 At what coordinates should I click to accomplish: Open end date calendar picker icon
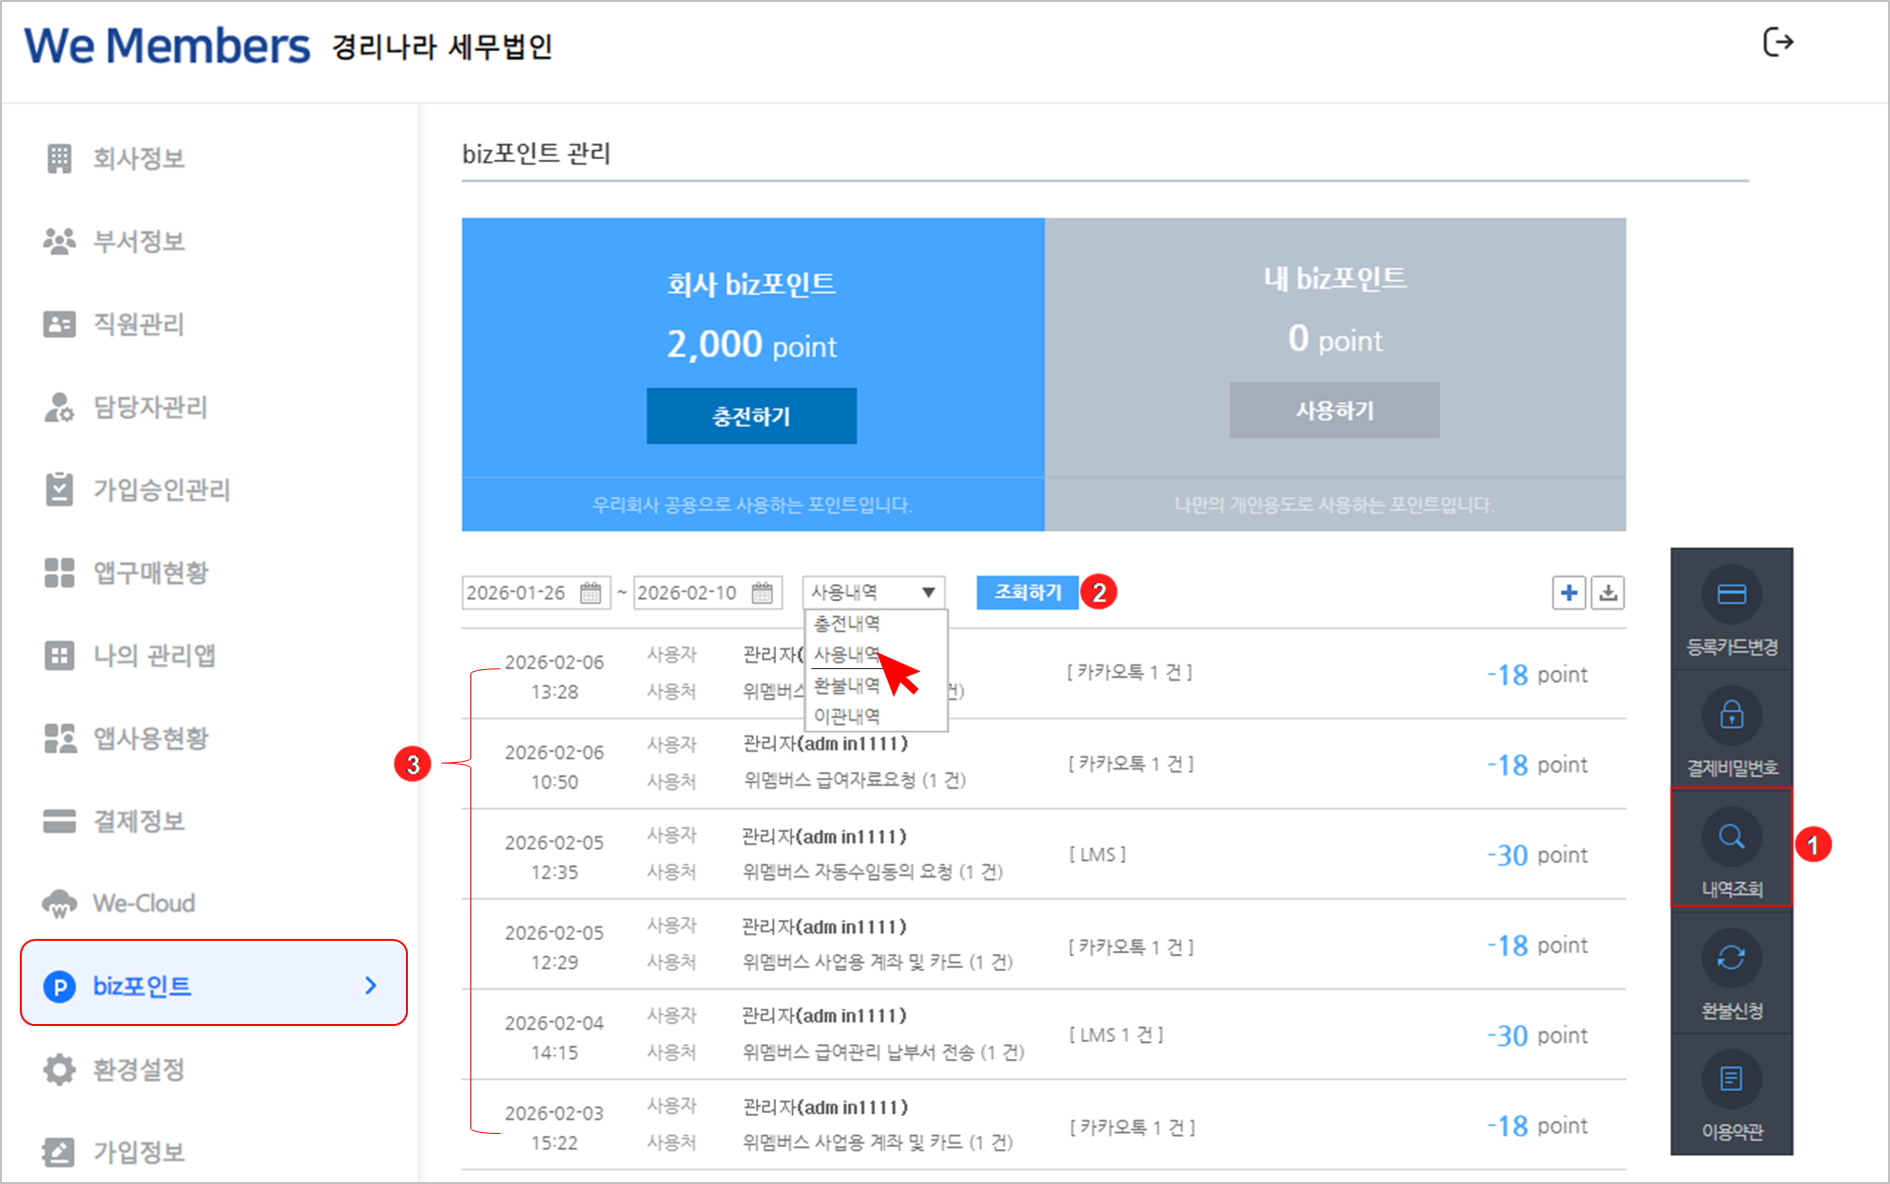point(763,593)
